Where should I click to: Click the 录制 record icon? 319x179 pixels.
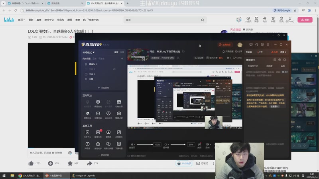click(207, 145)
